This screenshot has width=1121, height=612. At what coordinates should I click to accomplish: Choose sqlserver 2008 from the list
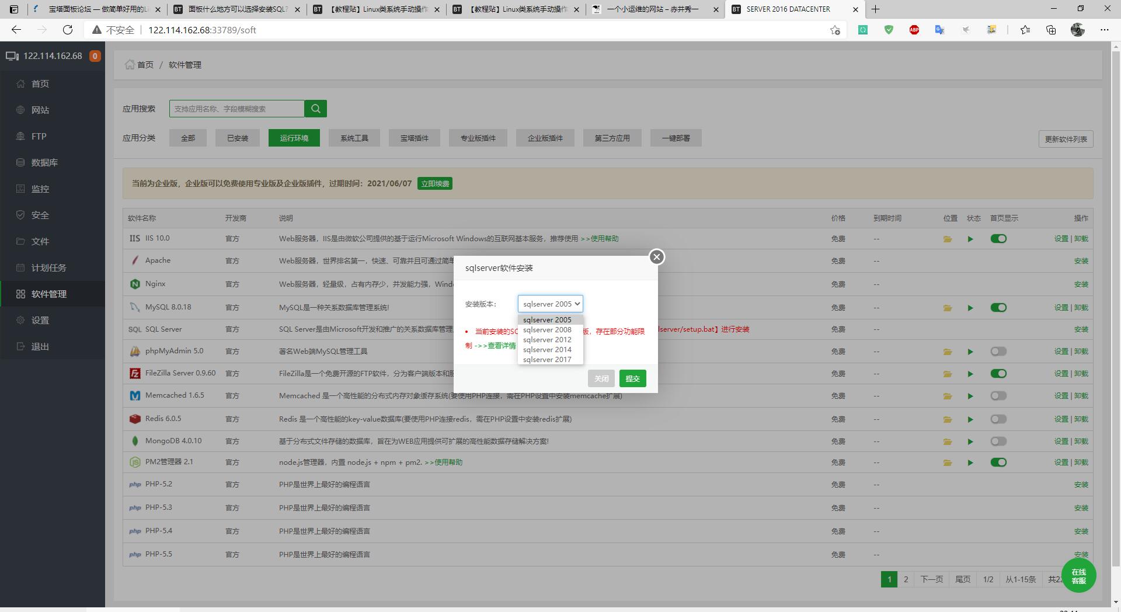(x=550, y=329)
